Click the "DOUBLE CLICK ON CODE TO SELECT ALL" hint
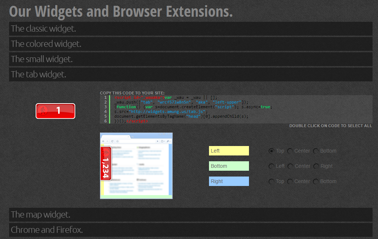Screen dimensions: 378x239 coord(330,126)
